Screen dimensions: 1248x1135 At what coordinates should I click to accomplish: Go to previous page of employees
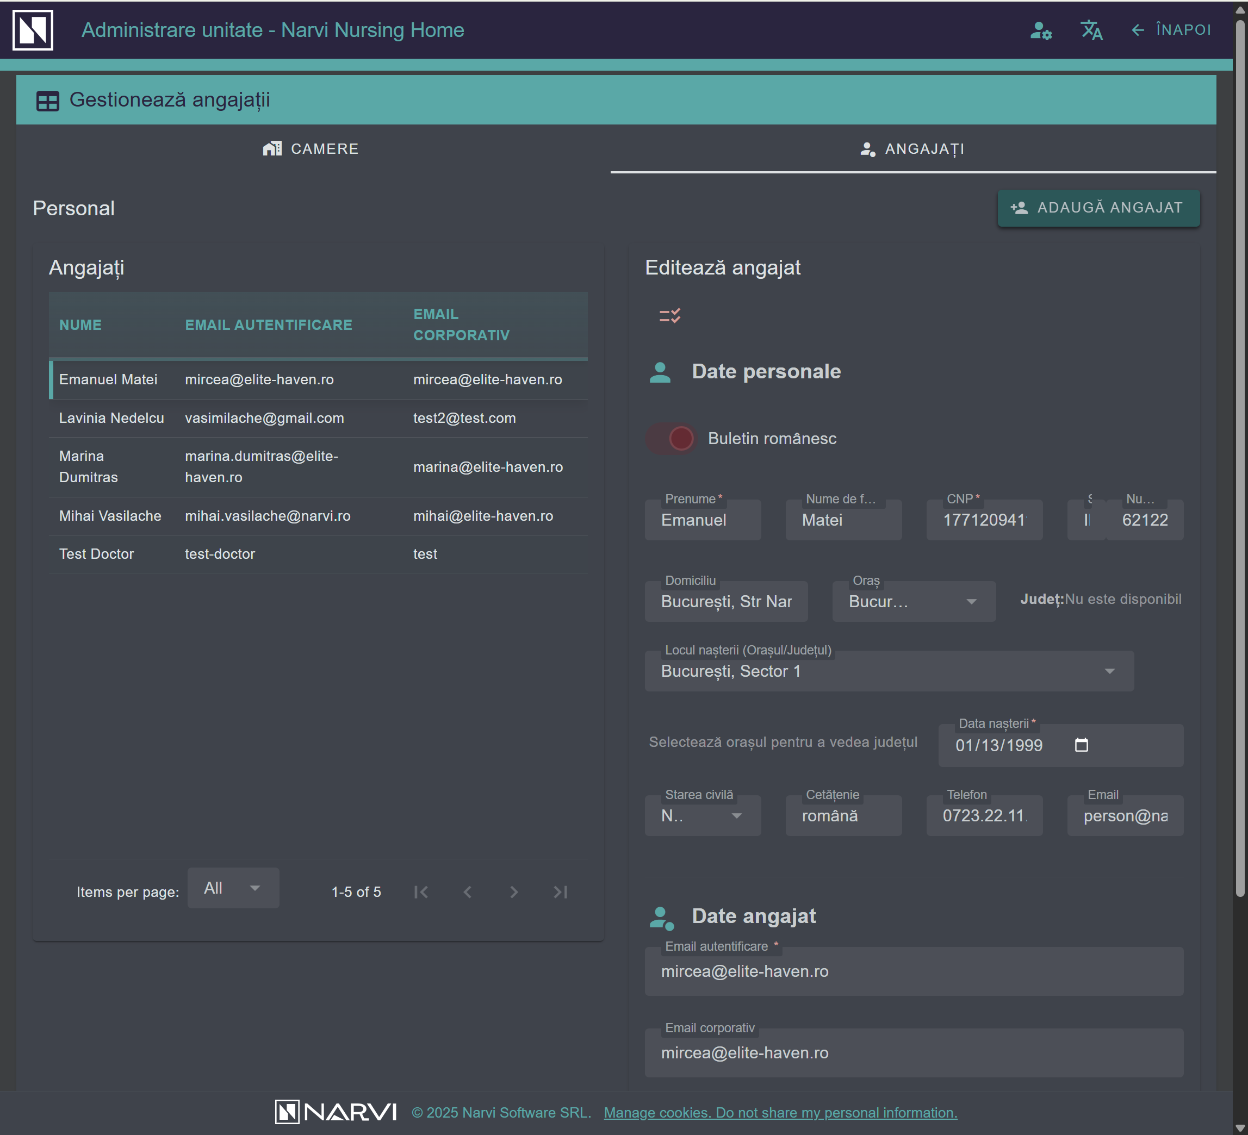click(467, 892)
